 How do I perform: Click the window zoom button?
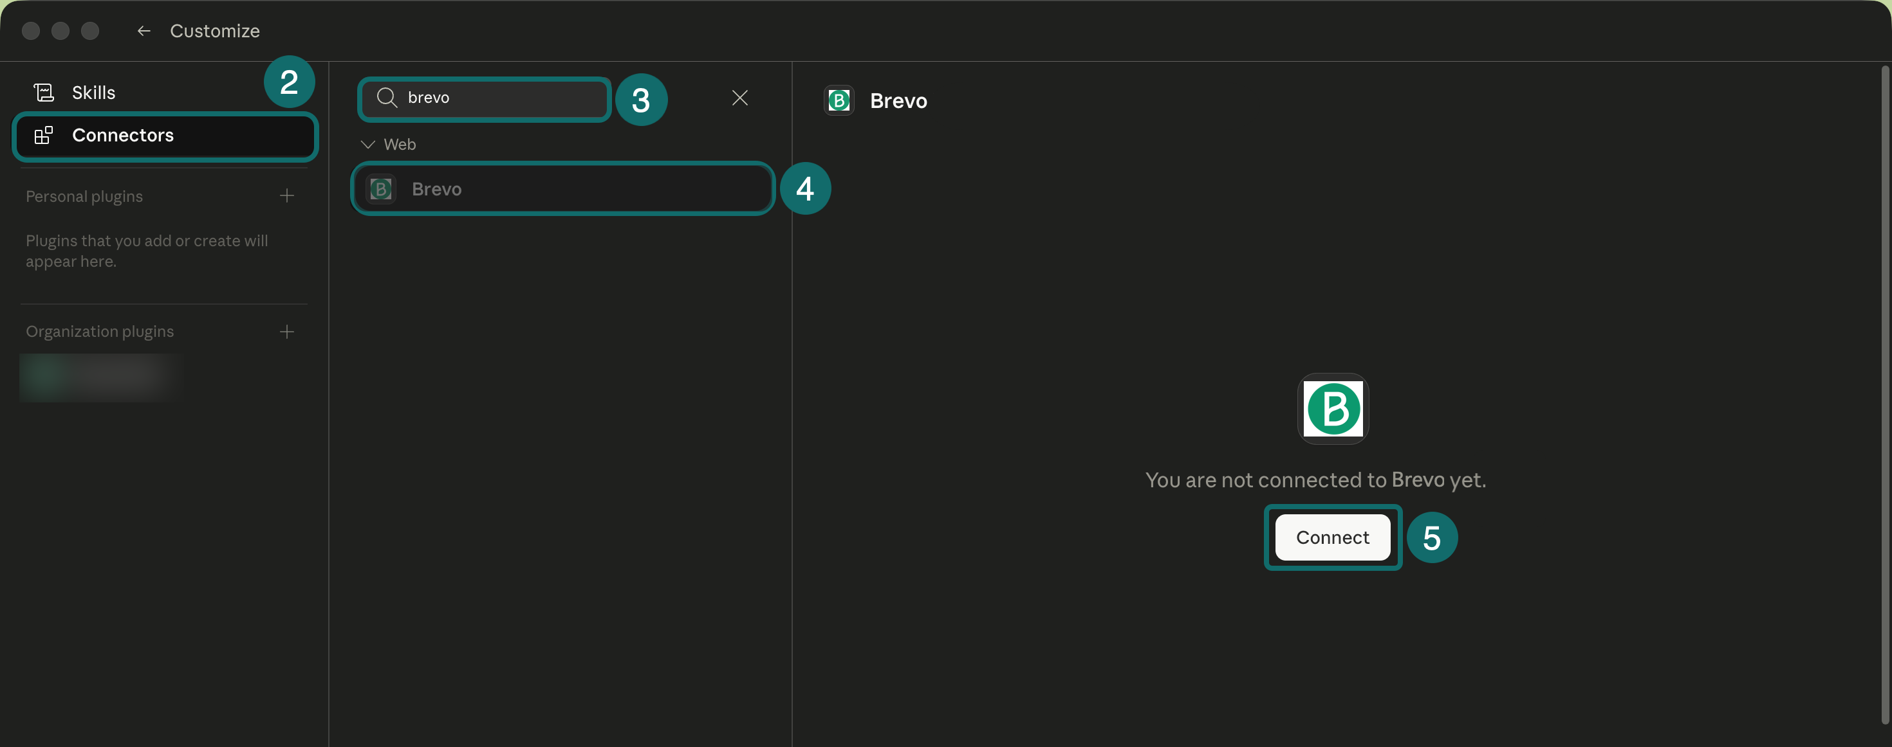[89, 31]
